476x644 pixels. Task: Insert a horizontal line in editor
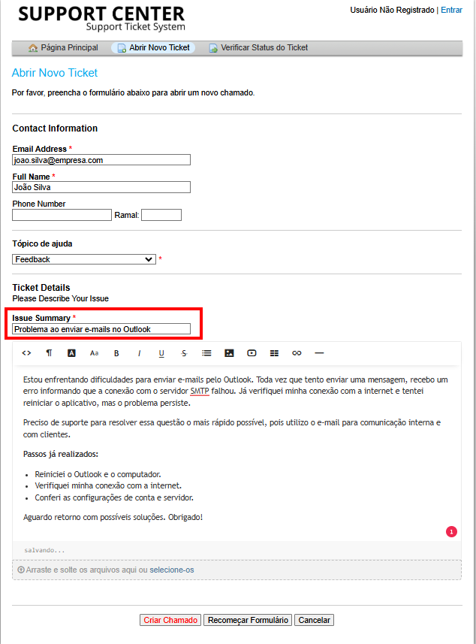(319, 352)
